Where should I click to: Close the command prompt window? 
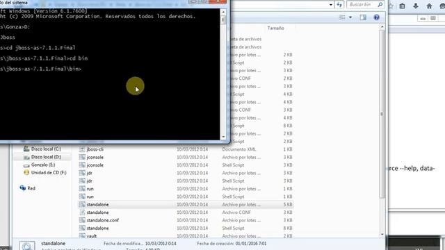pos(218,1)
